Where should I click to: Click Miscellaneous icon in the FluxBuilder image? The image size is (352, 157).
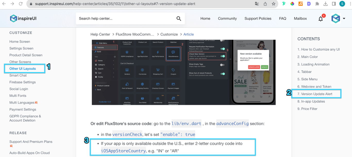click(173, 54)
